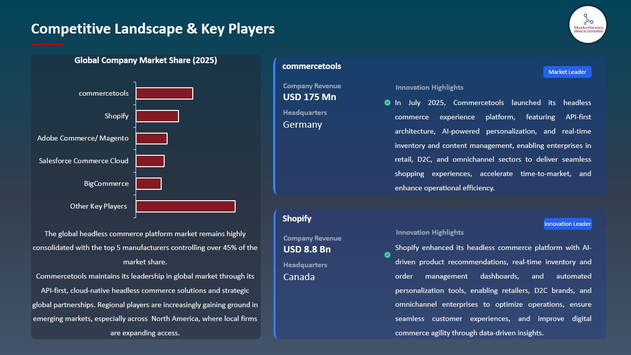
Task: Select the green checkmark beside commercetools highlights
Action: pos(387,103)
